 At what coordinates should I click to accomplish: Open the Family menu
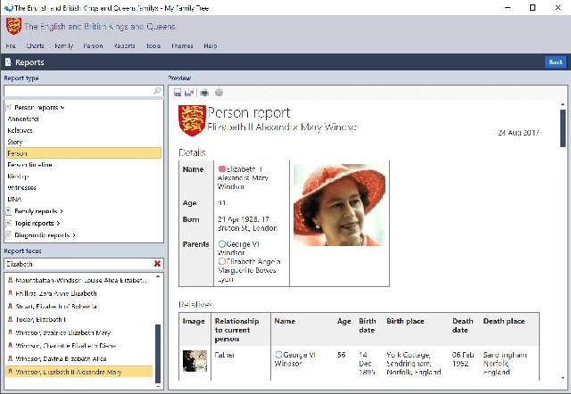tap(64, 45)
